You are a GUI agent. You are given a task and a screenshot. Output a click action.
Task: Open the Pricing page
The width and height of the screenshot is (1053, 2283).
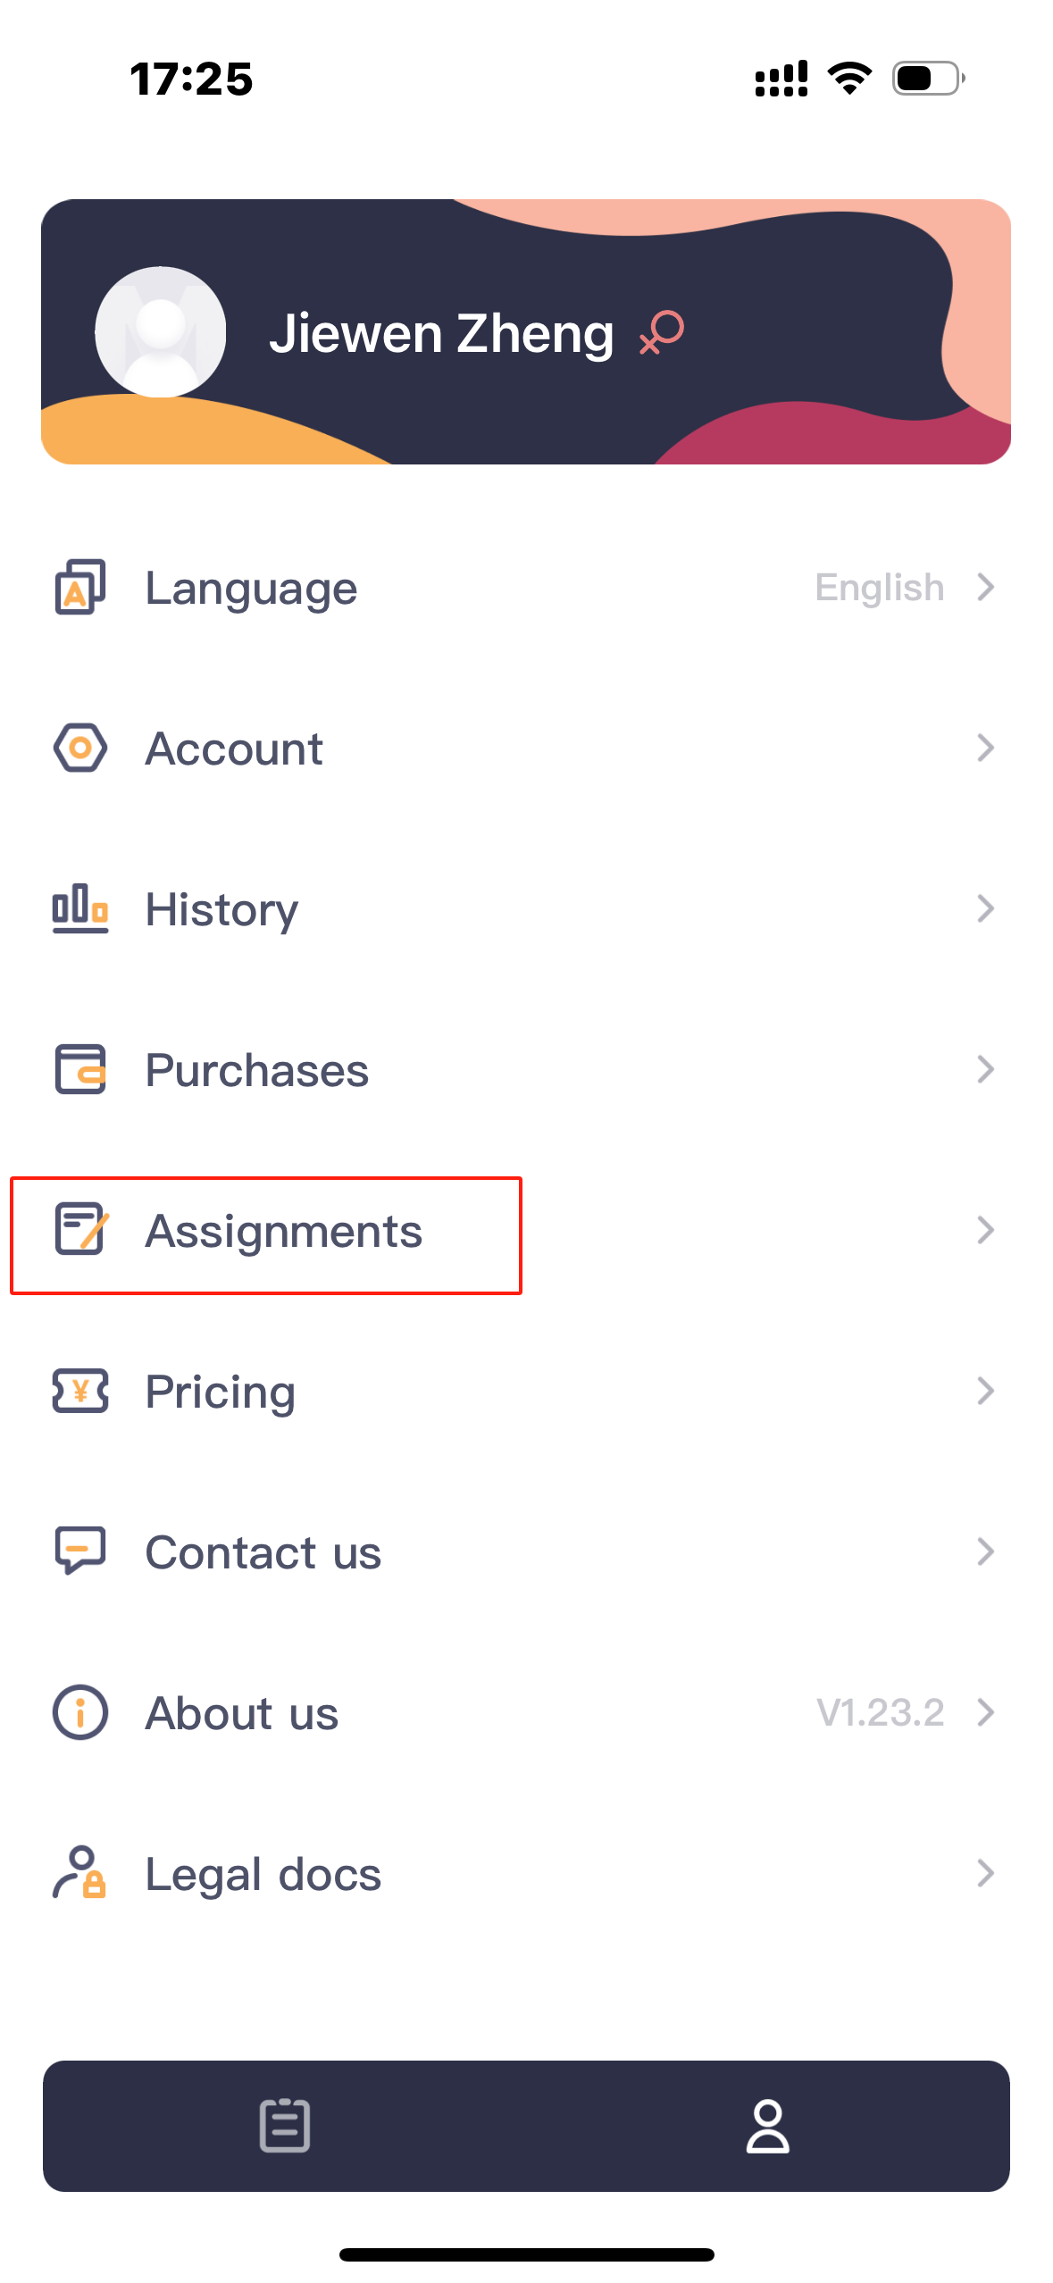tap(220, 1391)
